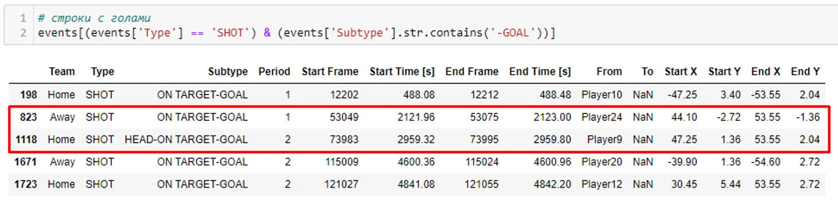Click the End Frame column header
838x210 pixels.
[x=472, y=72]
